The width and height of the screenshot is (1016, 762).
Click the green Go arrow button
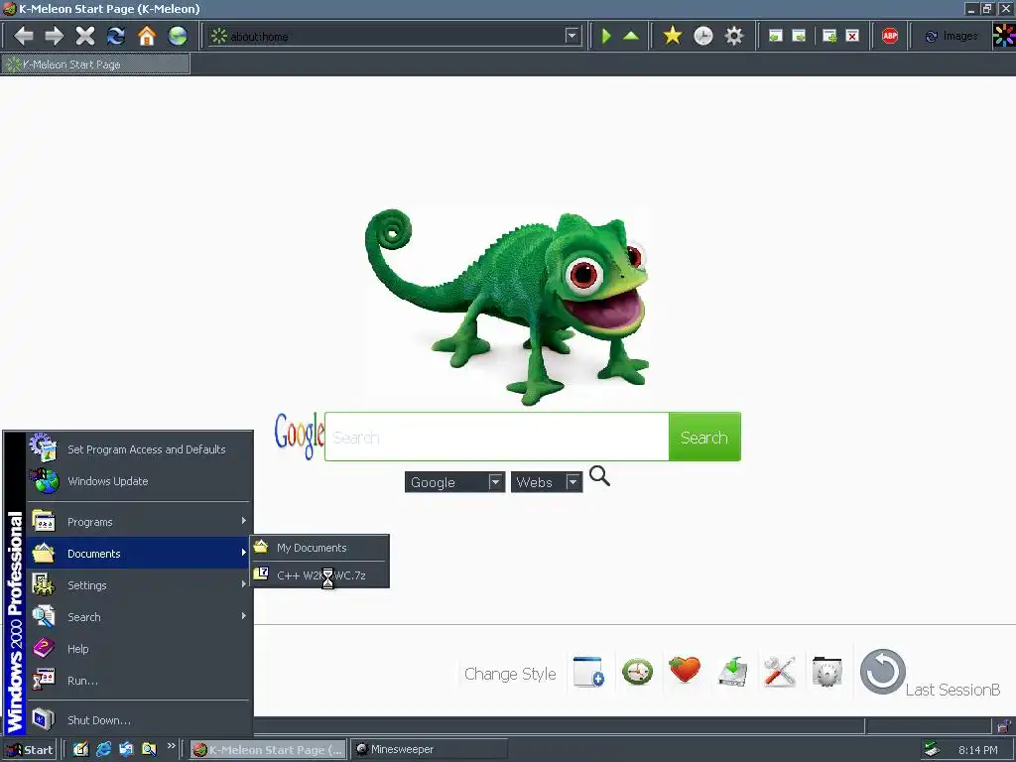coord(606,36)
